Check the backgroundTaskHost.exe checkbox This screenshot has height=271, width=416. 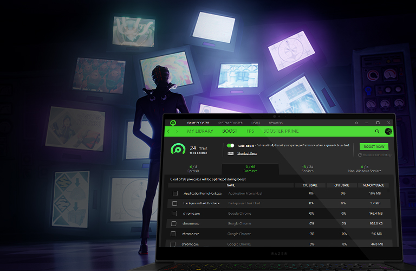pos(174,203)
